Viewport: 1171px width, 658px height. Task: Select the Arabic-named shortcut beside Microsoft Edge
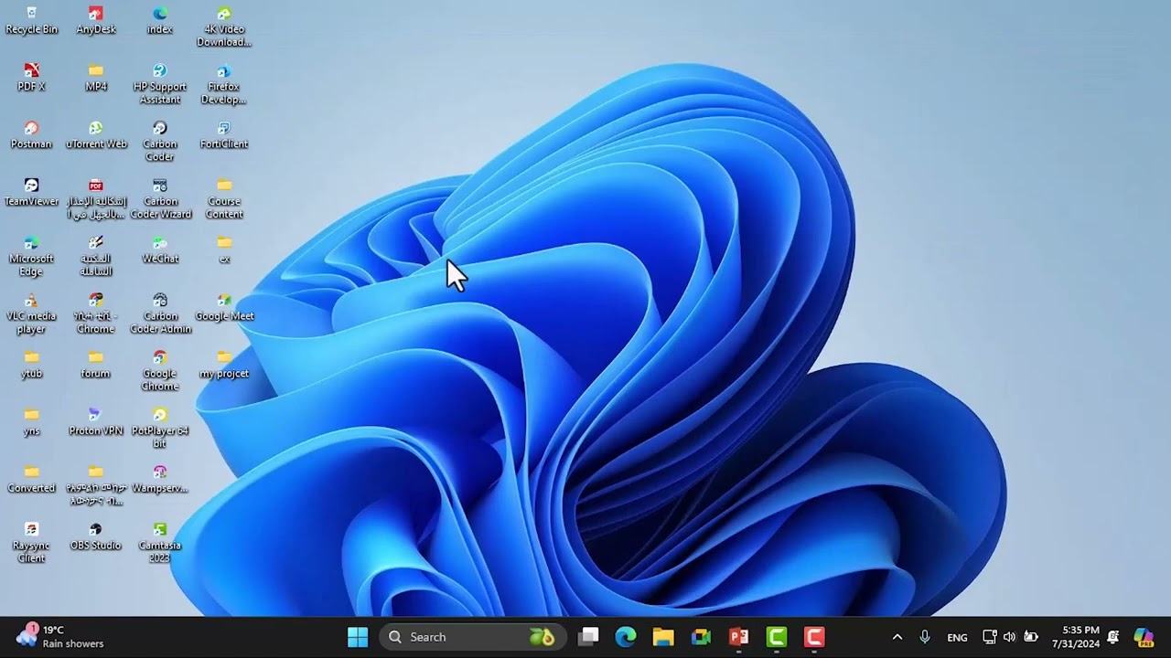tap(96, 258)
